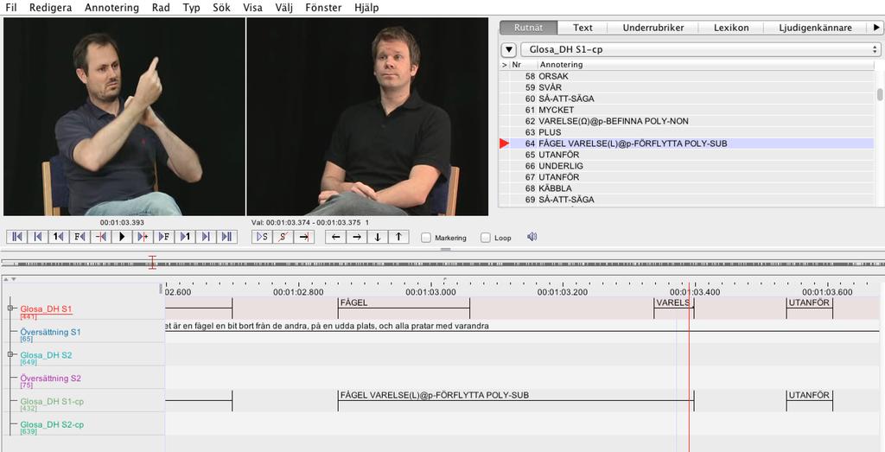Select the Glosa_DH S2-cp tier label
Viewport: 885px width, 452px height.
(52, 424)
